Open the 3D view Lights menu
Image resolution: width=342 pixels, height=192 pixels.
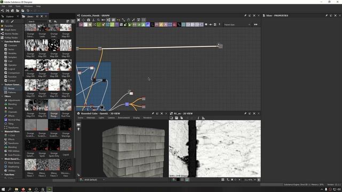(x=102, y=118)
